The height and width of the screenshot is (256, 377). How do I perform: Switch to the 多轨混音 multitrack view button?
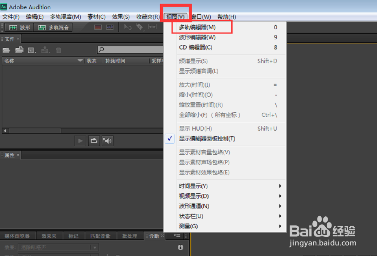coord(53,28)
